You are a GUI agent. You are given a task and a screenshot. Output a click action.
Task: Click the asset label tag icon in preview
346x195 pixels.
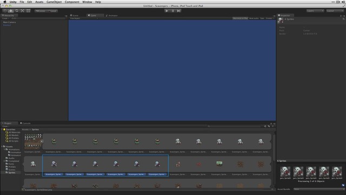(x=343, y=185)
